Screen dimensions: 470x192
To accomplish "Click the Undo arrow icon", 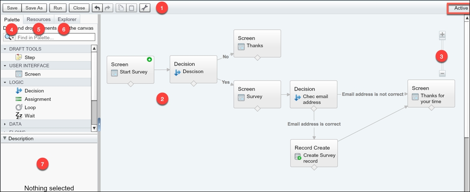I will tap(97, 8).
